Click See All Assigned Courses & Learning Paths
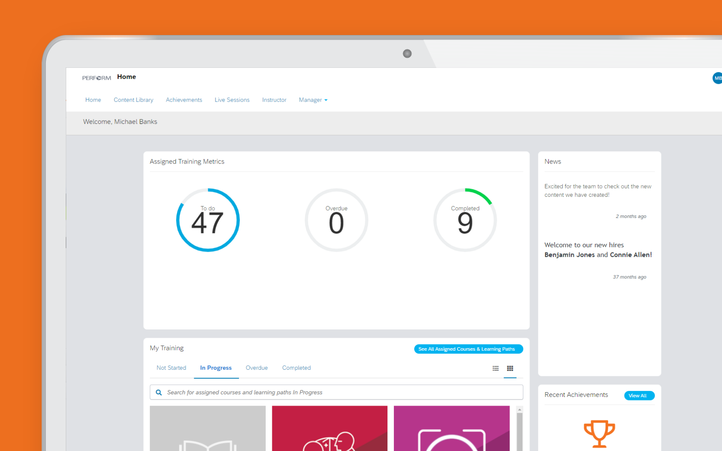Screen dimensions: 722x451 [x=468, y=349]
